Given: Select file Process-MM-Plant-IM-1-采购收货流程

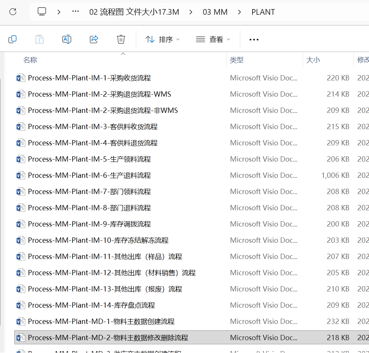Looking at the screenshot, I should pos(89,78).
